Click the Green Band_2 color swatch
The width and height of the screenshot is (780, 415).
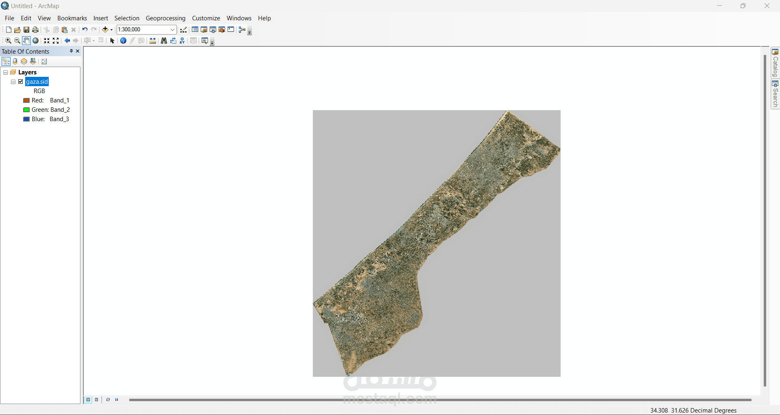[26, 110]
